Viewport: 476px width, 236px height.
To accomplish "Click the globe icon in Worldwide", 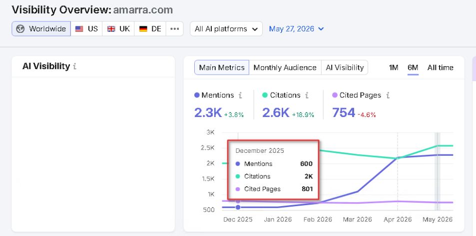I will [20, 29].
